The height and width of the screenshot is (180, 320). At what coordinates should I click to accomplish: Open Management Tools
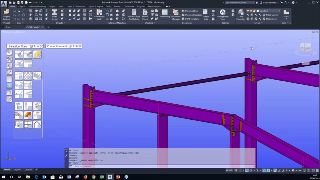pyautogui.click(x=222, y=15)
